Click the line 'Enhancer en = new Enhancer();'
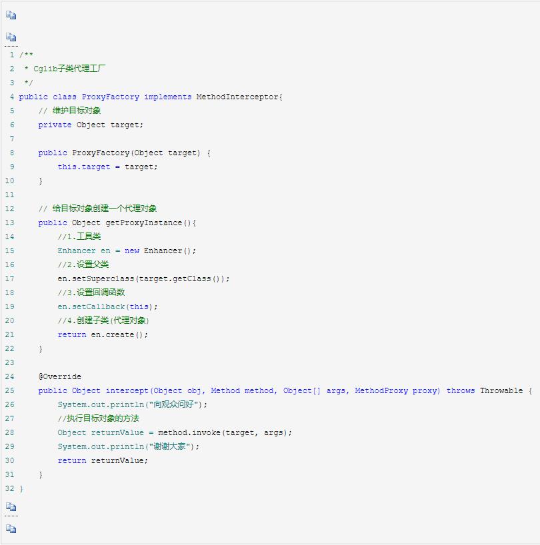This screenshot has height=545, width=540. pyautogui.click(x=127, y=251)
